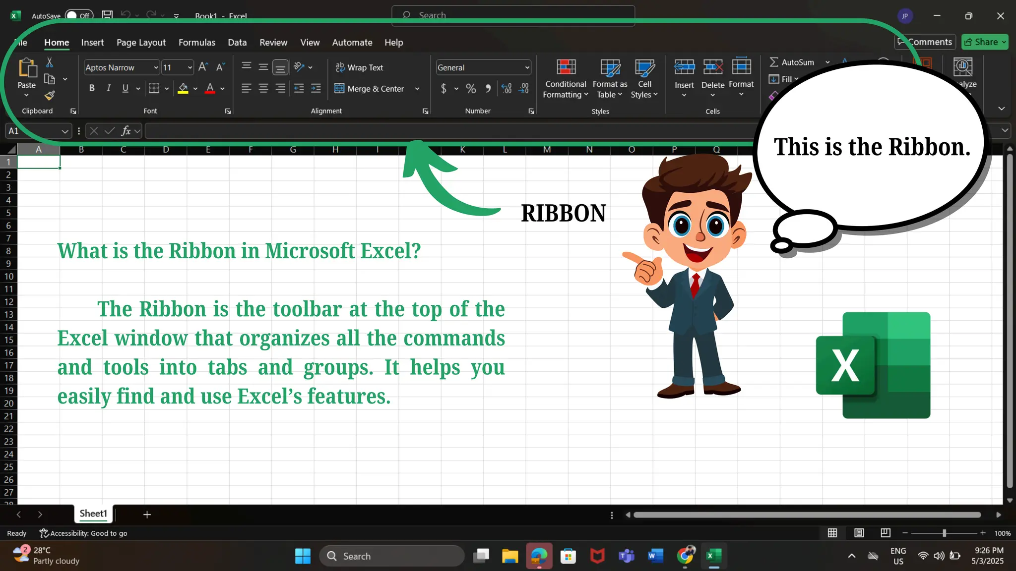1016x571 pixels.
Task: Apply Comma Style format
Action: point(488,88)
